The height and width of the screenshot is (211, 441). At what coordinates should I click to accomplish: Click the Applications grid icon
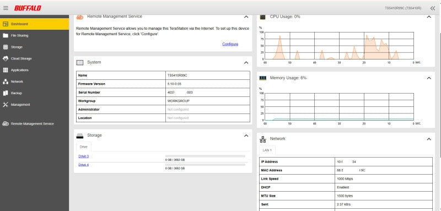pos(6,70)
